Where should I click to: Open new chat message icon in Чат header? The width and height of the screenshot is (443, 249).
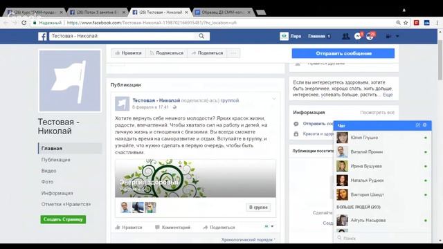418,125
